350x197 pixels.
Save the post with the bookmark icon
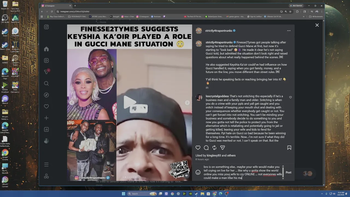tap(289, 148)
